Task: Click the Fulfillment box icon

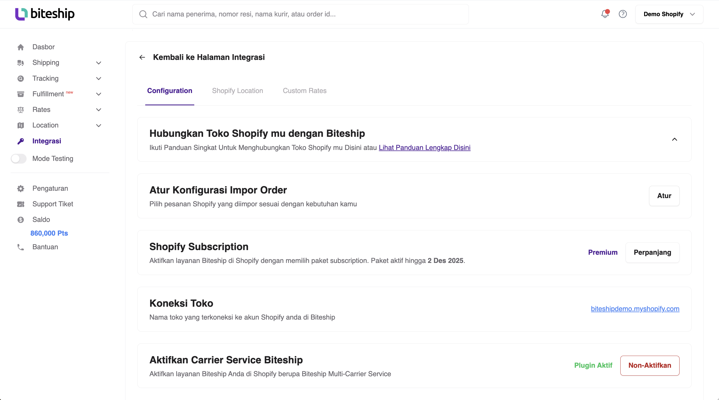Action: 20,94
